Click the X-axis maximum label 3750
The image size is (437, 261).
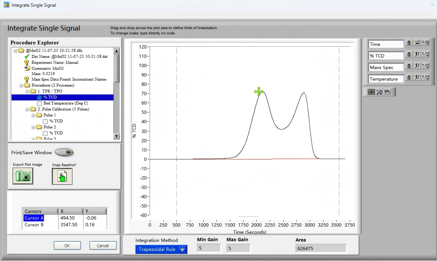tap(350, 225)
